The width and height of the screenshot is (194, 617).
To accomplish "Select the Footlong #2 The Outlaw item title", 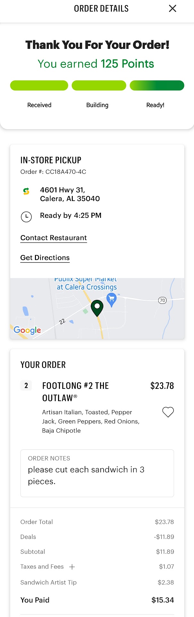I will [x=76, y=392].
